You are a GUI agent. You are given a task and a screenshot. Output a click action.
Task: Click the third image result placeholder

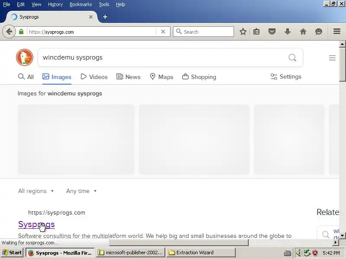[x=289, y=139]
